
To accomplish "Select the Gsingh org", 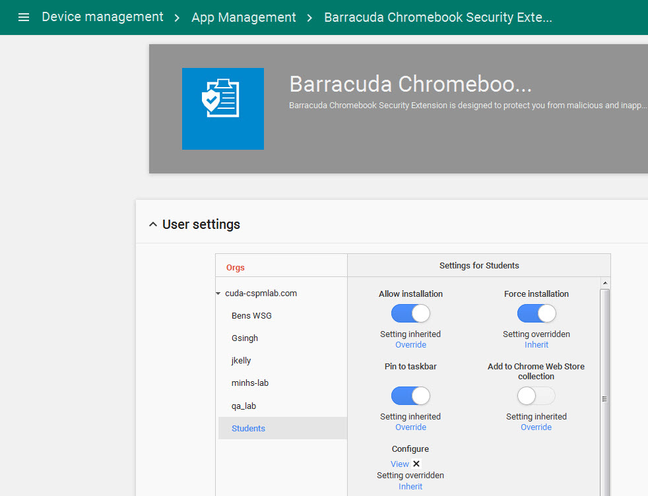I will pyautogui.click(x=245, y=338).
